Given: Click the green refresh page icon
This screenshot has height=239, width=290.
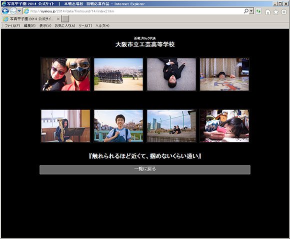Looking at the screenshot, I should click(x=258, y=11).
